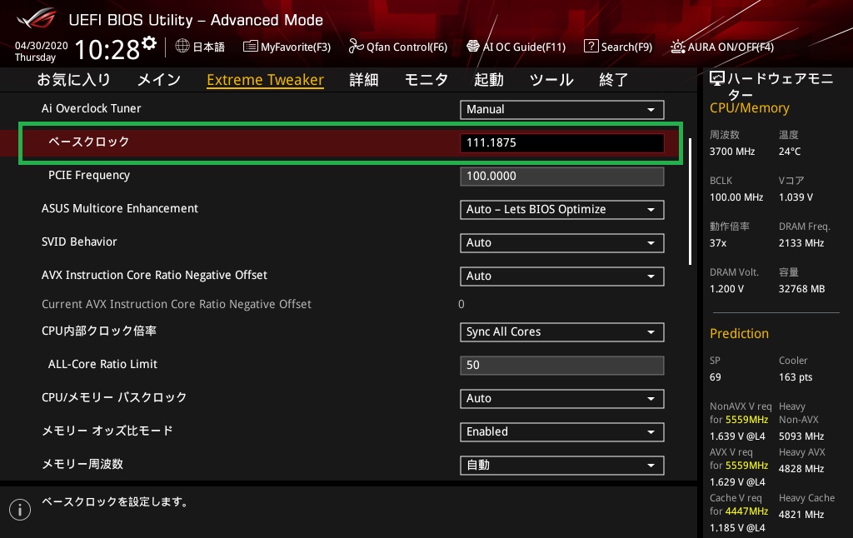Viewport: 853px width, 538px height.
Task: Click the ROG logo icon
Action: 36,19
